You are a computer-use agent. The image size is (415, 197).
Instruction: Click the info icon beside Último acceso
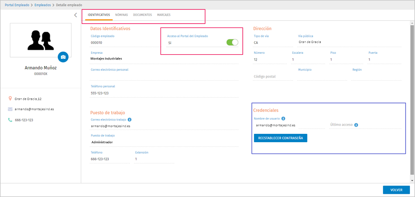(x=356, y=125)
